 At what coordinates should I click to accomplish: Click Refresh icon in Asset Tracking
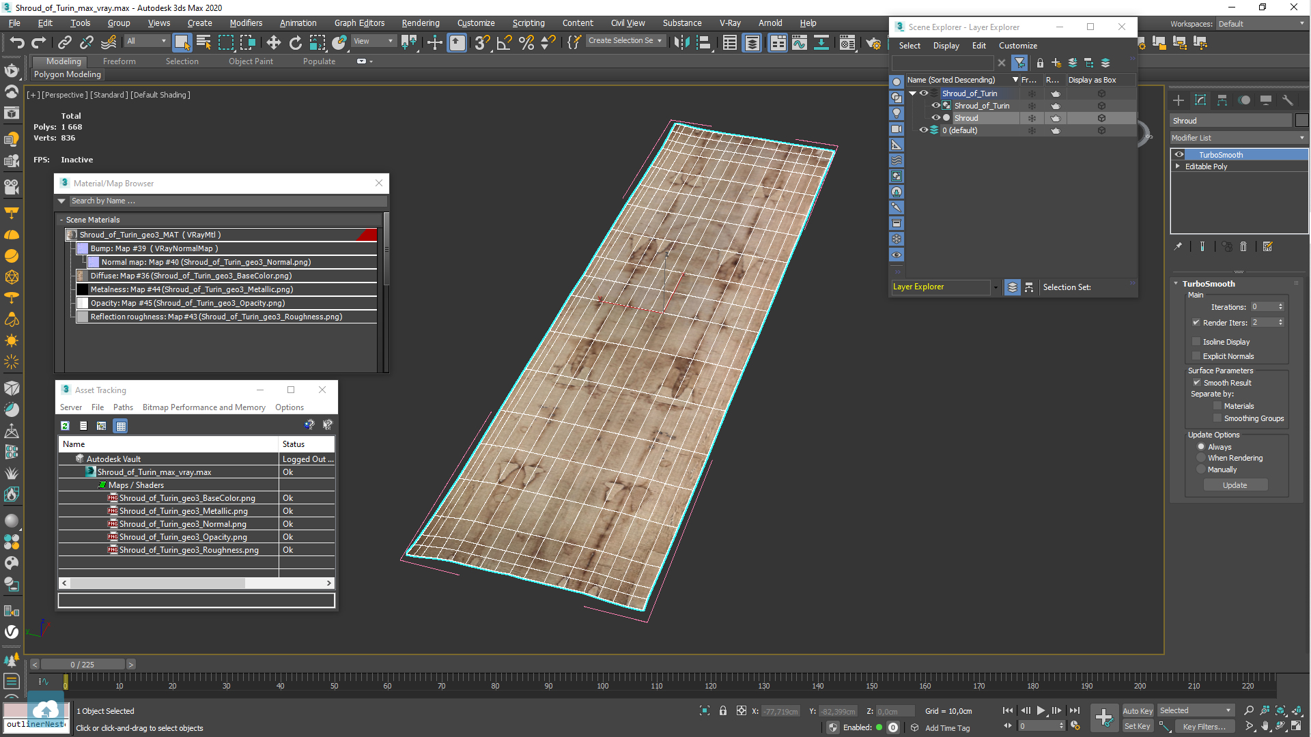(65, 426)
